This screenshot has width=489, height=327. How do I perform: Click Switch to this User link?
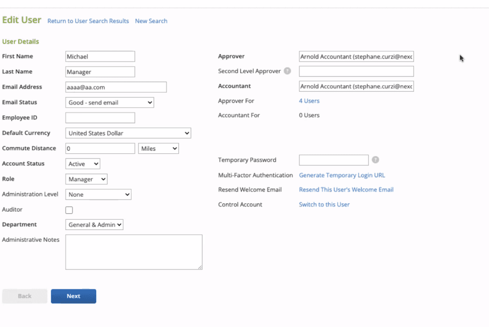click(324, 204)
